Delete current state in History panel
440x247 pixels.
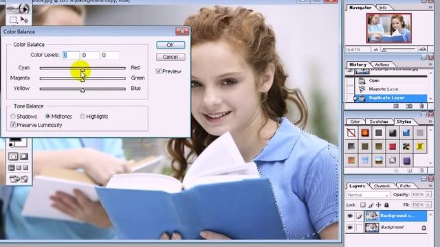pos(421,106)
